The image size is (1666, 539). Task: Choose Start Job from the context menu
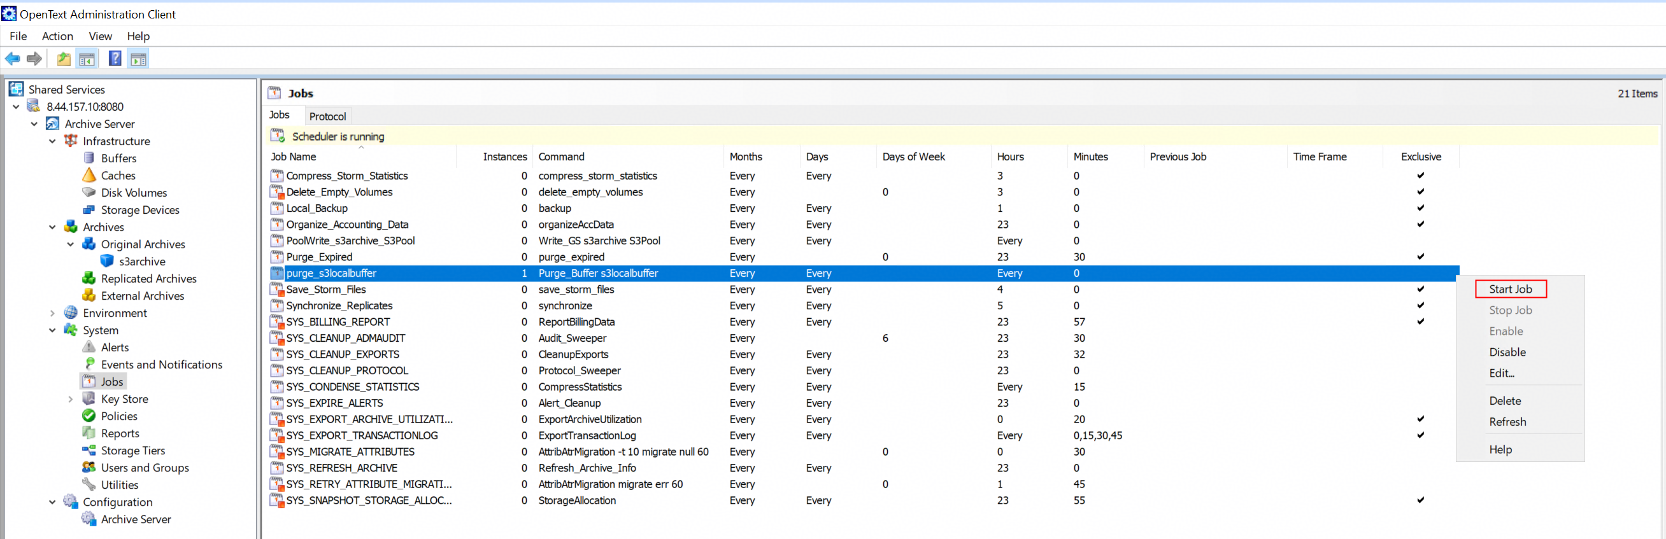coord(1510,289)
